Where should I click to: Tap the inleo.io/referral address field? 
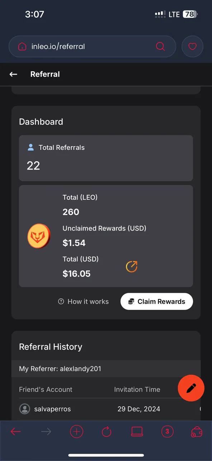click(92, 46)
